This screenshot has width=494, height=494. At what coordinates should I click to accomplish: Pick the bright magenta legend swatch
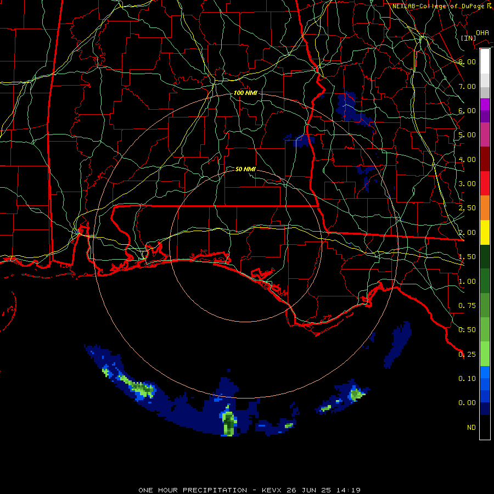point(485,104)
